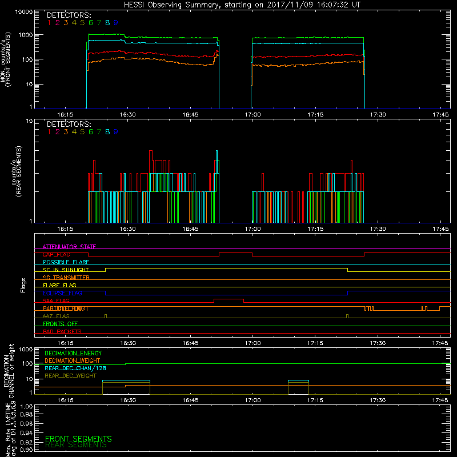Click the HESSI Observing Summary title text
Screen dimensions: 457x457
click(242, 5)
